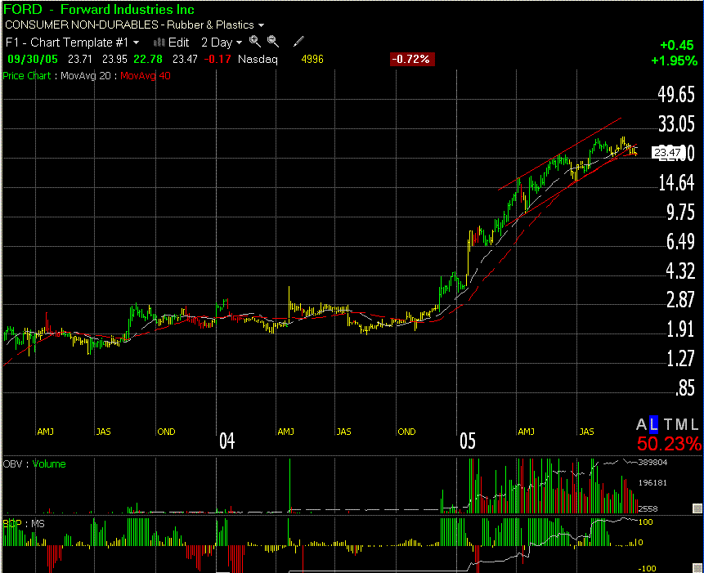Click the 05 year marker on the time axis
Screen dimensions: 704x573
click(x=468, y=441)
